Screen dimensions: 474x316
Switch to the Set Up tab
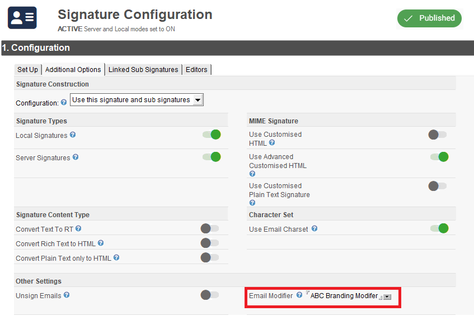tap(27, 70)
